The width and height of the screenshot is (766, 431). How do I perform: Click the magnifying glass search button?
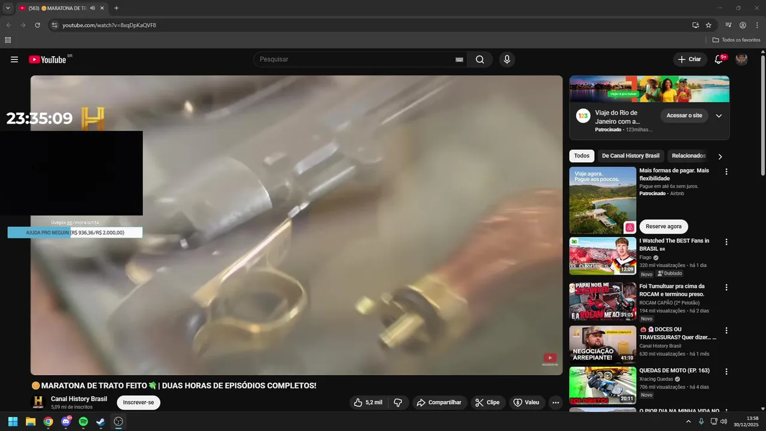pyautogui.click(x=480, y=59)
